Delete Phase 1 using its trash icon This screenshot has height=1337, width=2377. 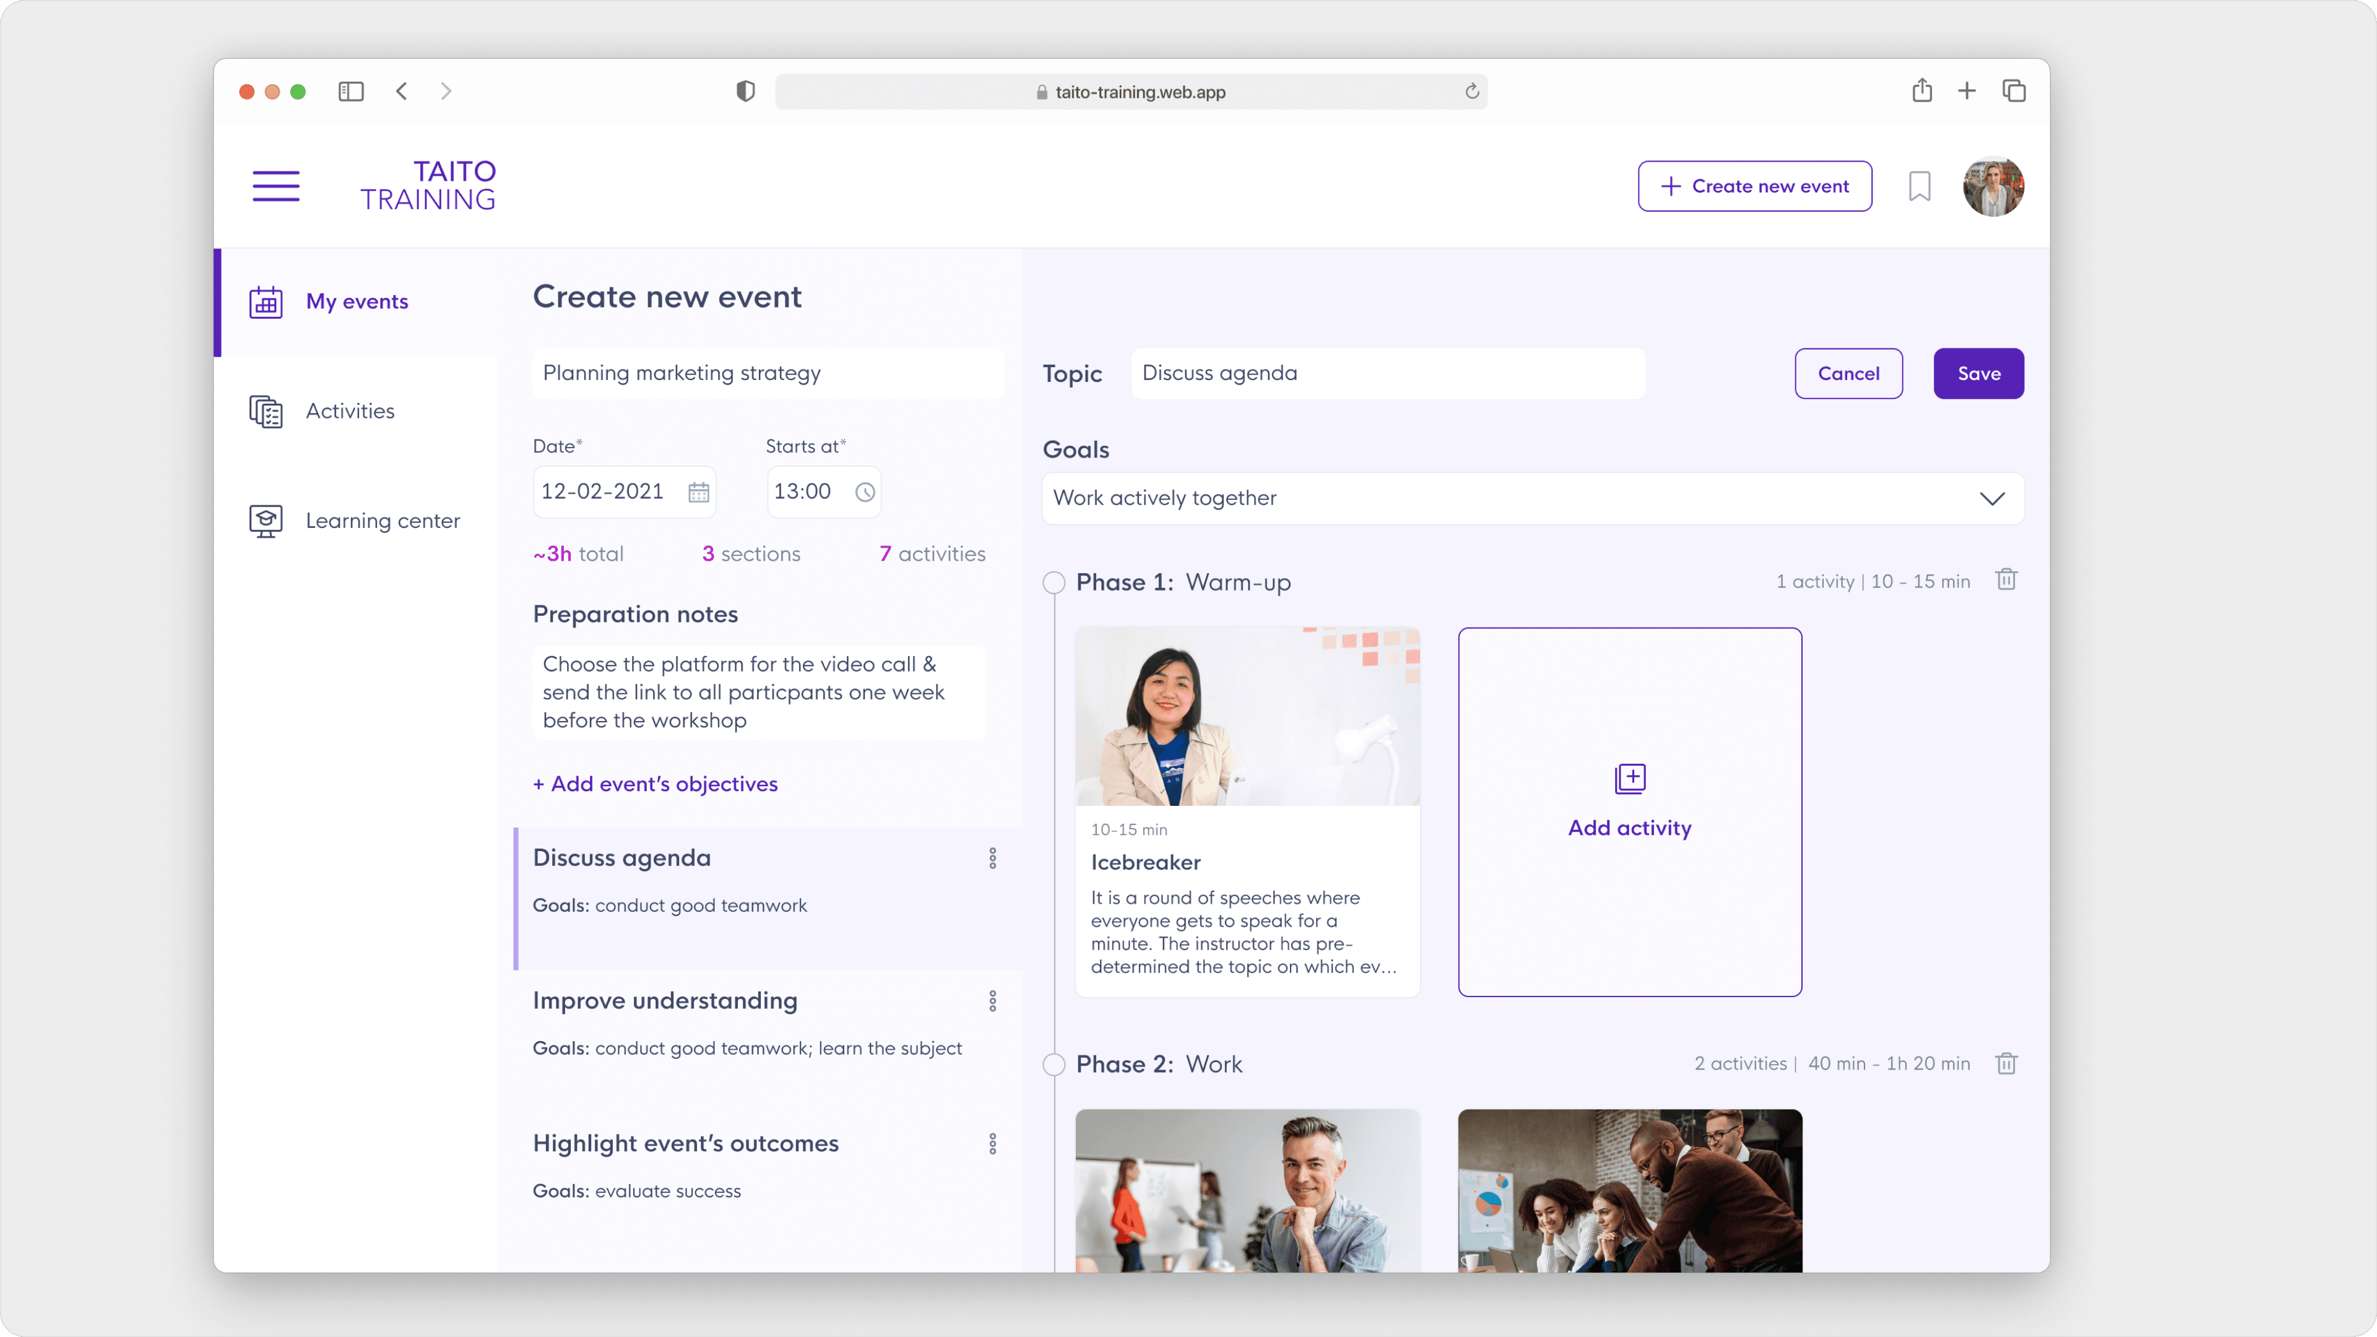(x=2006, y=581)
